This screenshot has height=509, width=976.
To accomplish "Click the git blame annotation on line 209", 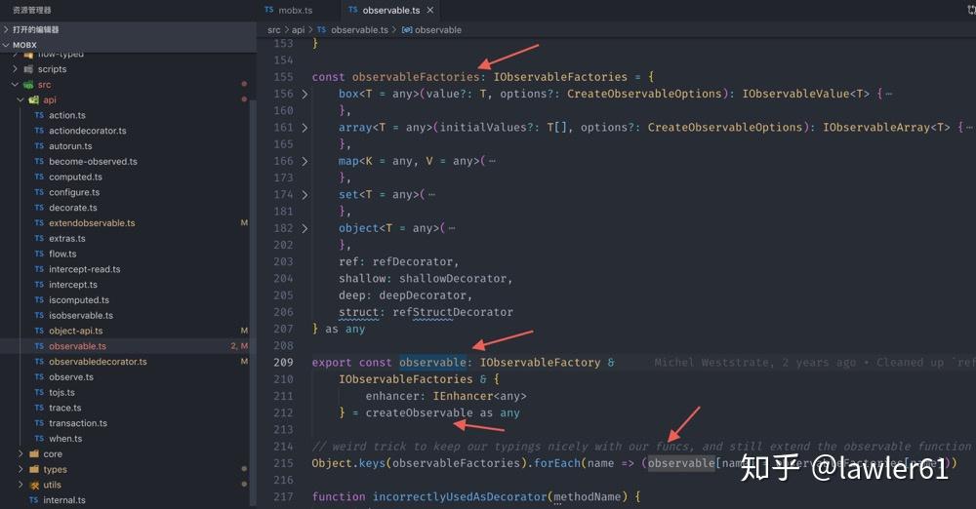I will point(815,362).
